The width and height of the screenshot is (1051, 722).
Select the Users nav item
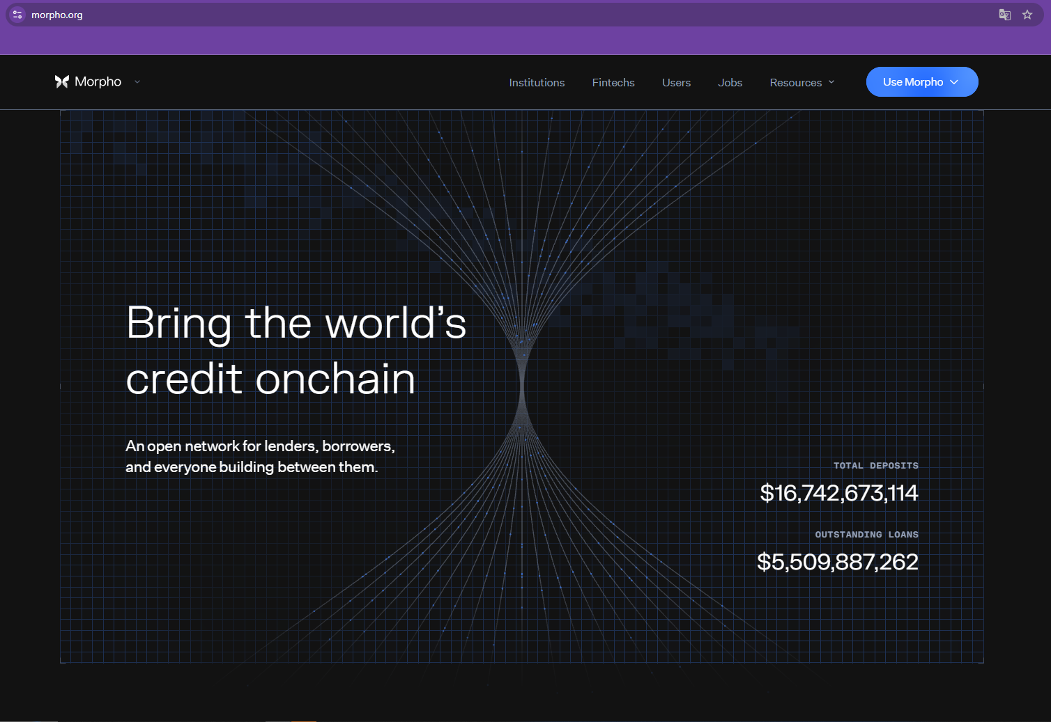click(676, 82)
